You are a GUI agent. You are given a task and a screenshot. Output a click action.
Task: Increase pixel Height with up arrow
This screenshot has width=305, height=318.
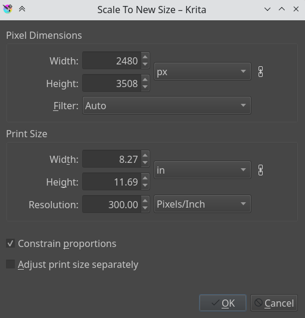coord(145,79)
